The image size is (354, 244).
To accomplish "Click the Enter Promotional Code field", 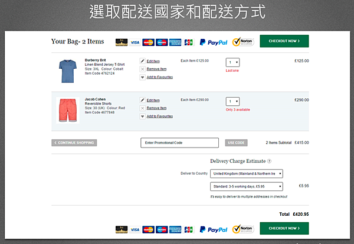I will 180,143.
